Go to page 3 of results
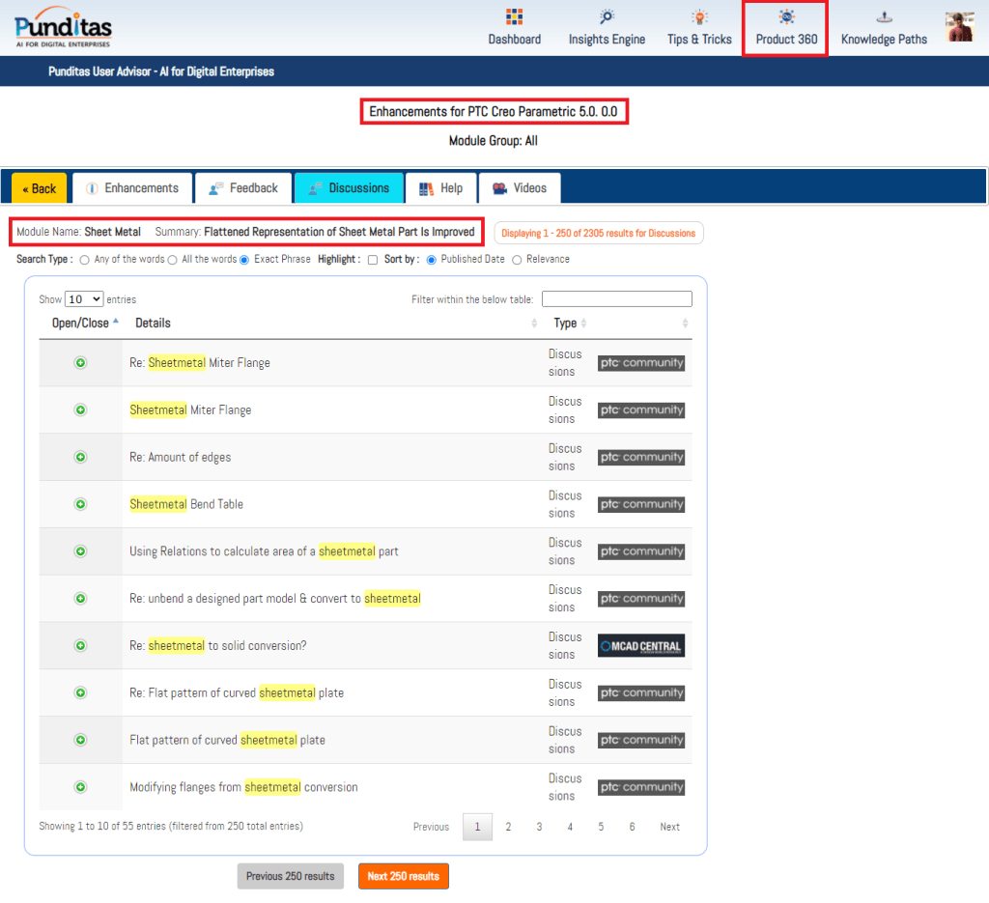This screenshot has height=903, width=989. tap(539, 827)
